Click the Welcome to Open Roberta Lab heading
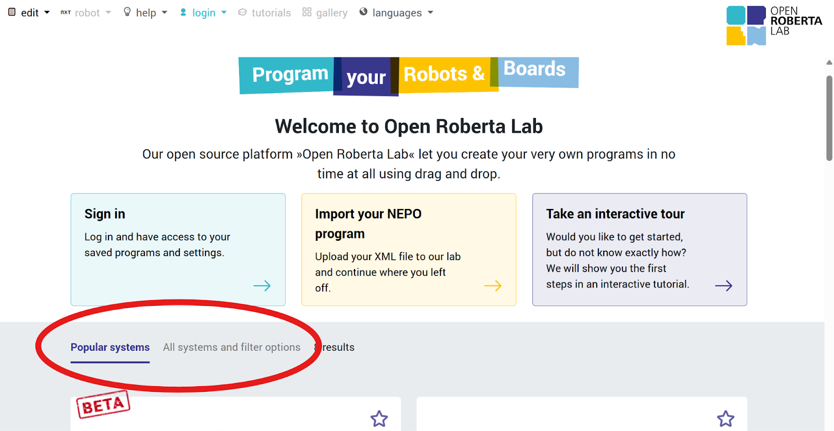This screenshot has width=834, height=431. click(x=409, y=127)
